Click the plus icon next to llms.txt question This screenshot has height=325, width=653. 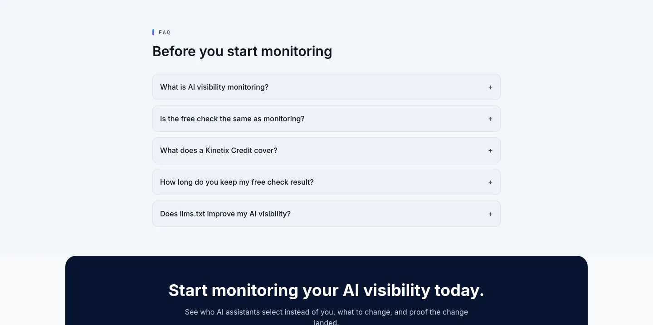point(490,214)
